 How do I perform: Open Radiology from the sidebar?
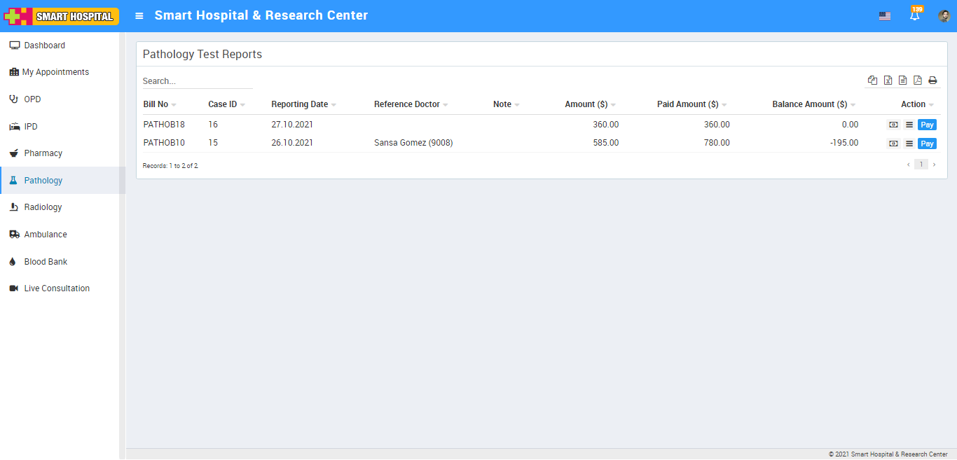[x=43, y=207]
